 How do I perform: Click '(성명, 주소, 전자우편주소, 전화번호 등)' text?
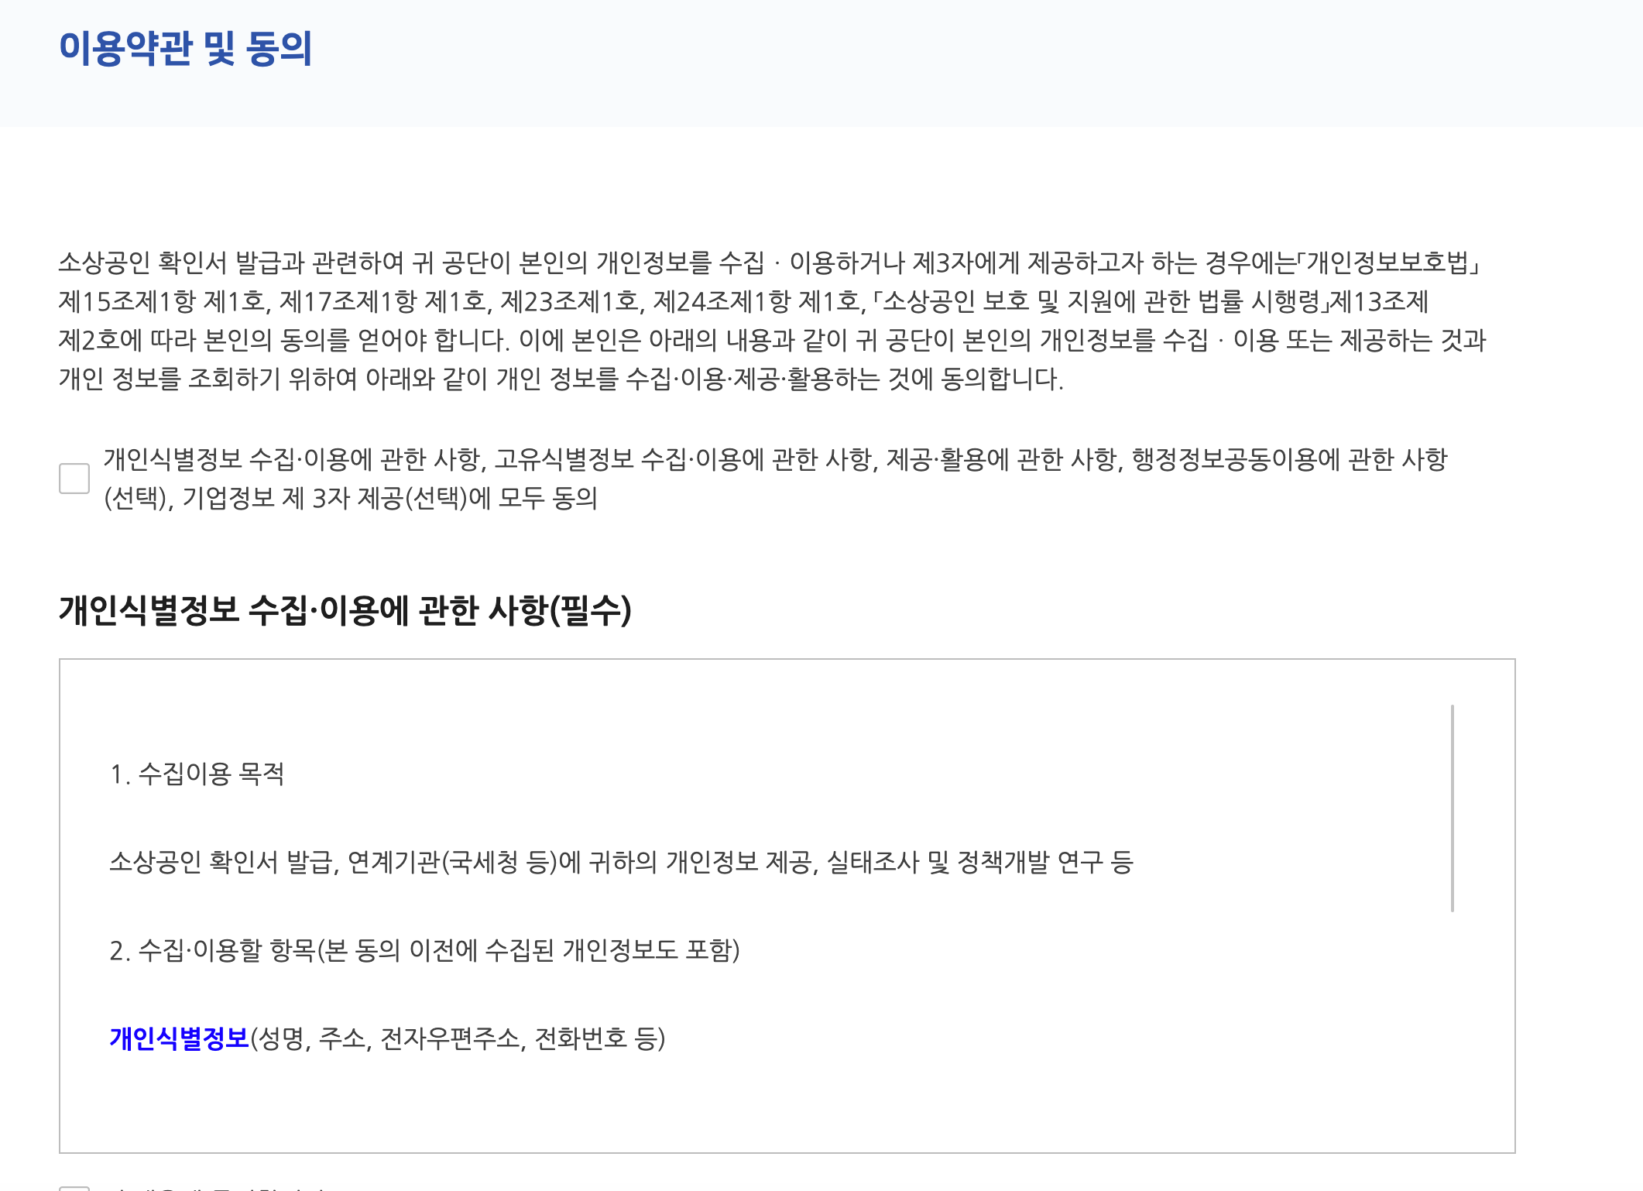pyautogui.click(x=458, y=1038)
